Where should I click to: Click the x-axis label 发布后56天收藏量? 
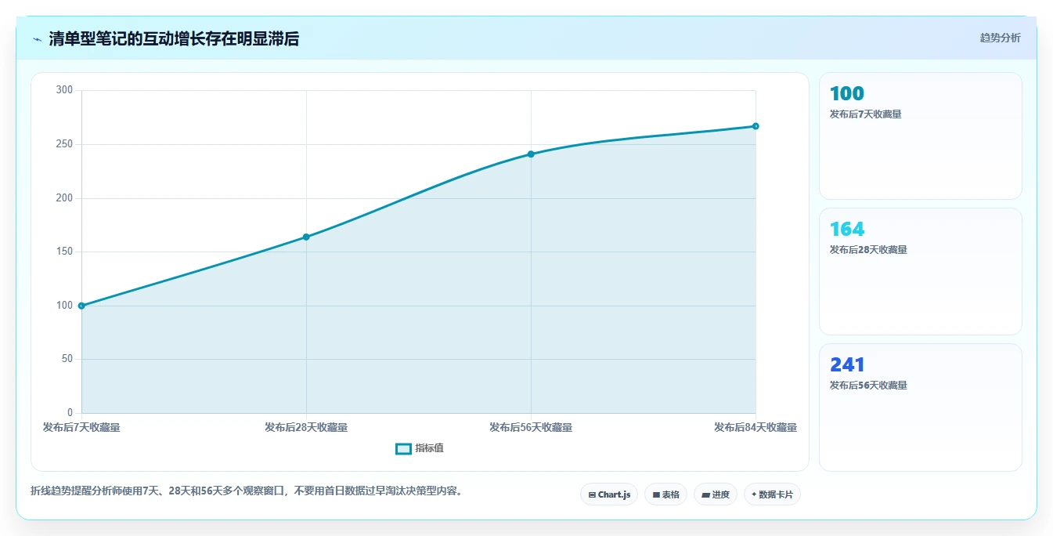(531, 427)
